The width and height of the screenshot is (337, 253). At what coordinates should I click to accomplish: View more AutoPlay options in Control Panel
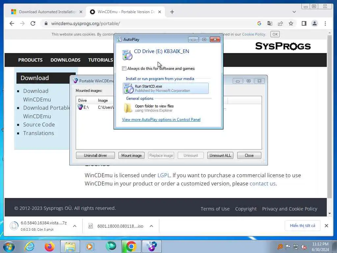[161, 119]
